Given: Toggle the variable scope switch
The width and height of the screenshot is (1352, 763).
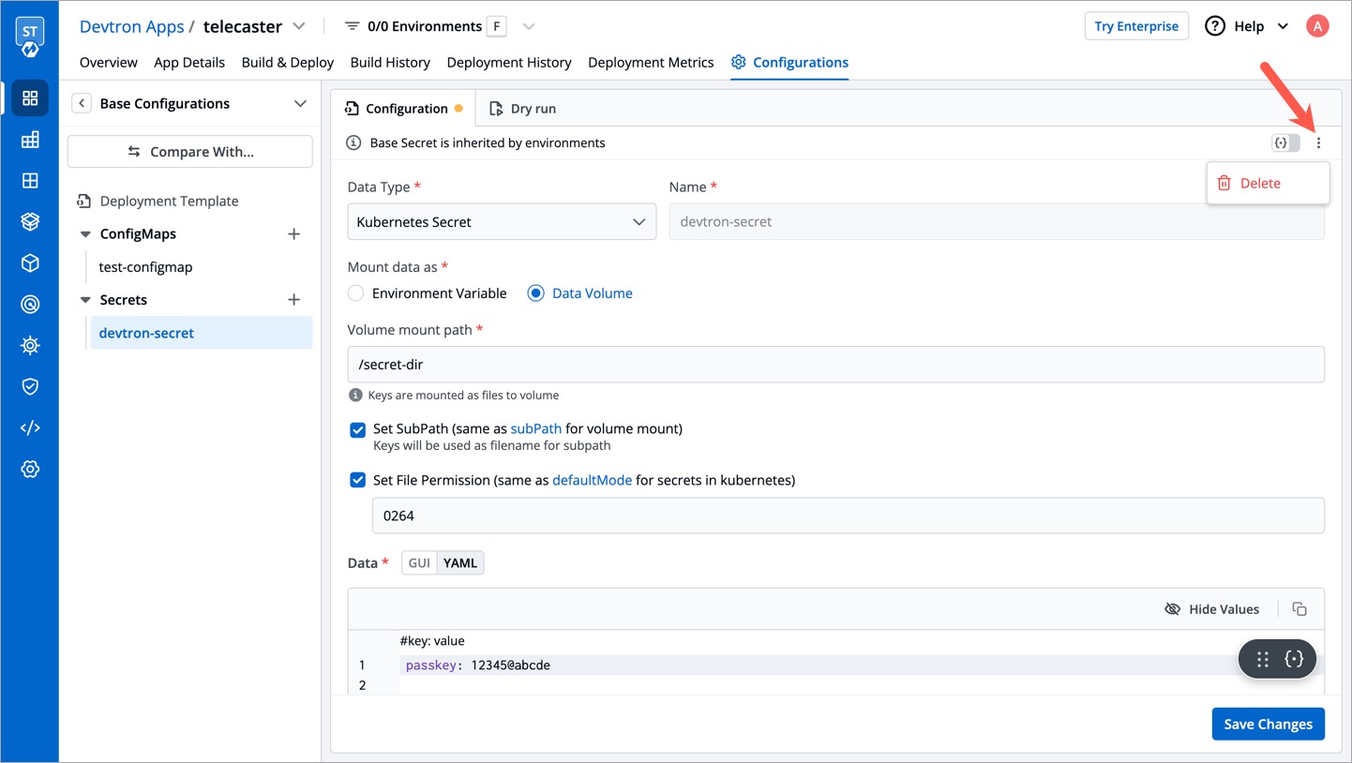Looking at the screenshot, I should click(x=1285, y=143).
